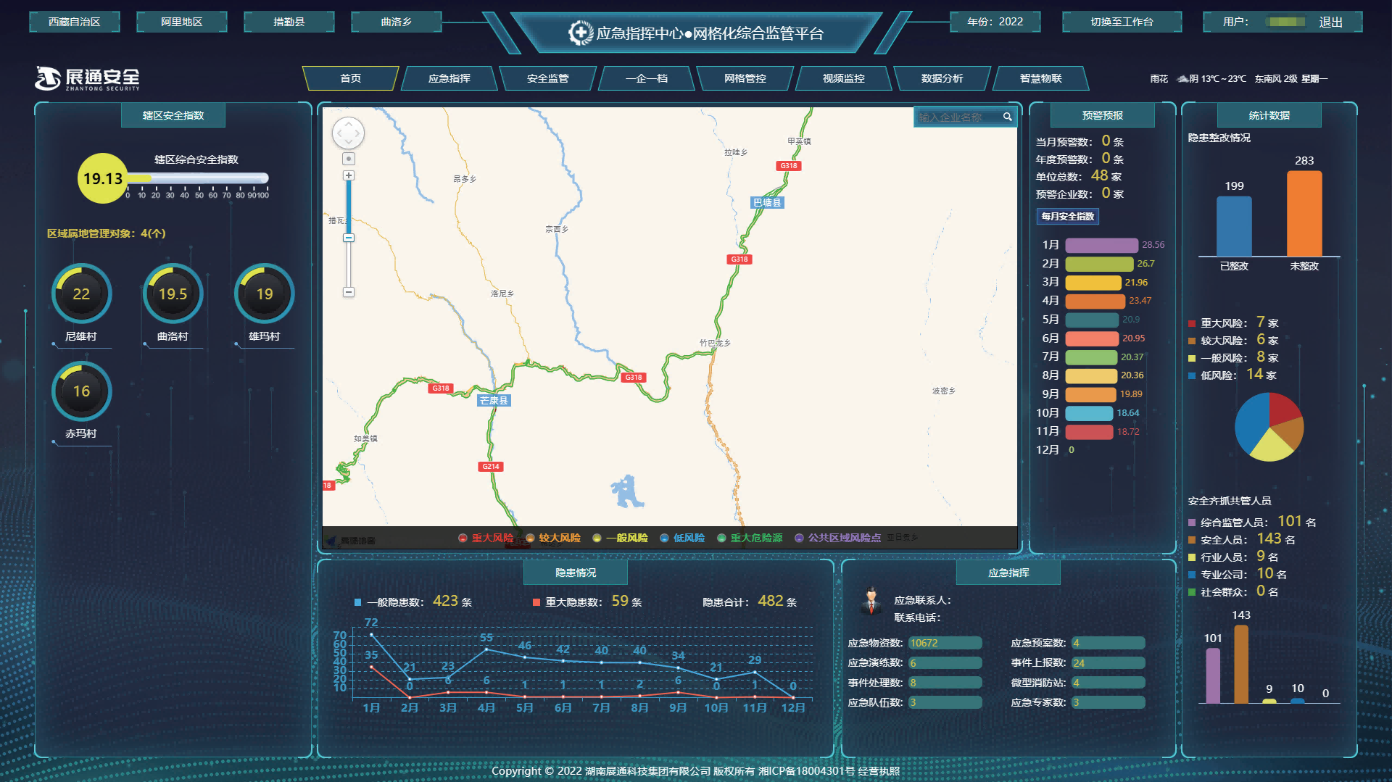Screen dimensions: 1392x782
Task: Click the 芒康县 map marker
Action: [494, 400]
